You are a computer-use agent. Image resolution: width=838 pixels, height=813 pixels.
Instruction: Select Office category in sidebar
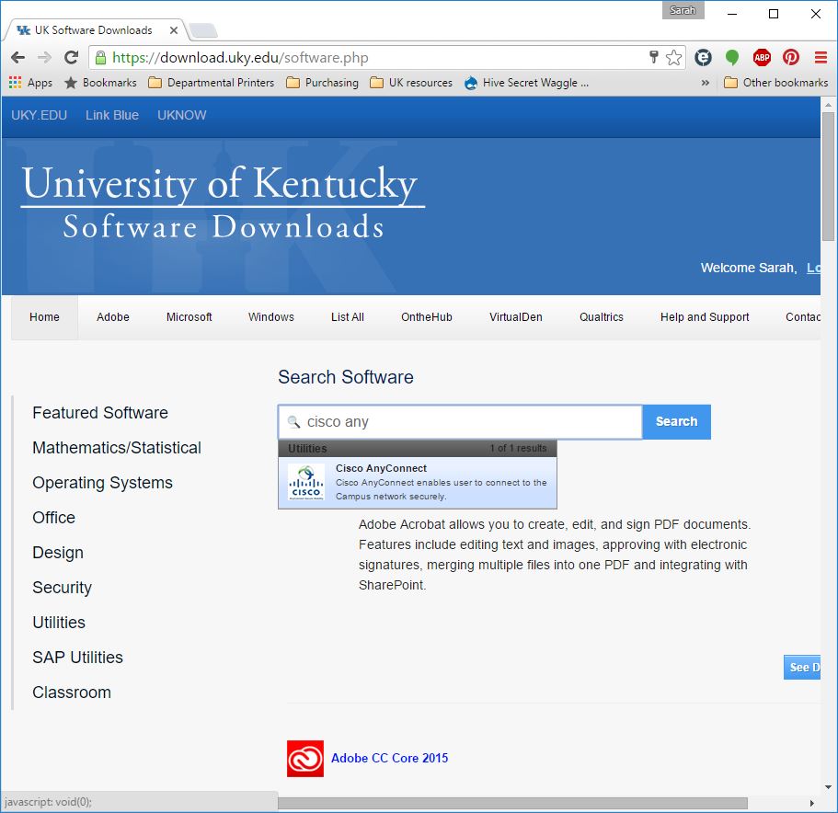pyautogui.click(x=53, y=518)
